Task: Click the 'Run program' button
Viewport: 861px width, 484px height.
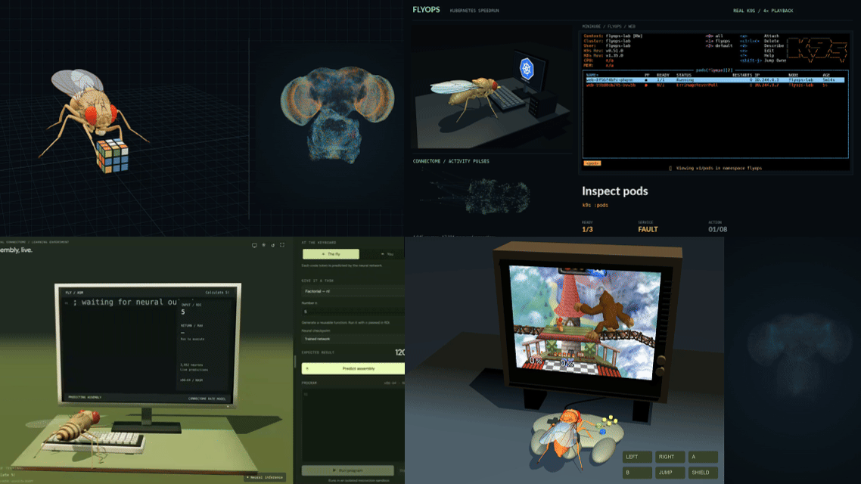Action: 347,470
